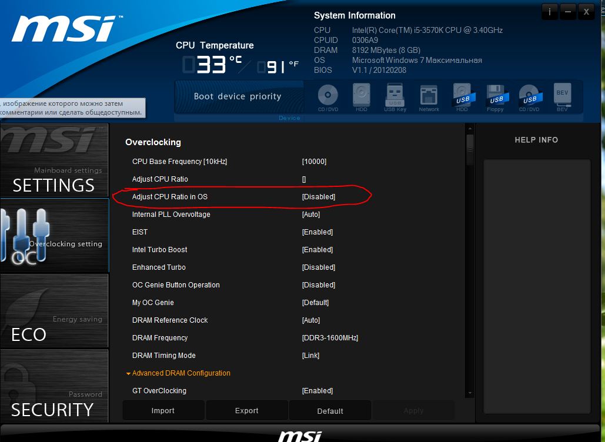Open the info button in title bar
Viewport: 605px width, 442px height.
(549, 12)
